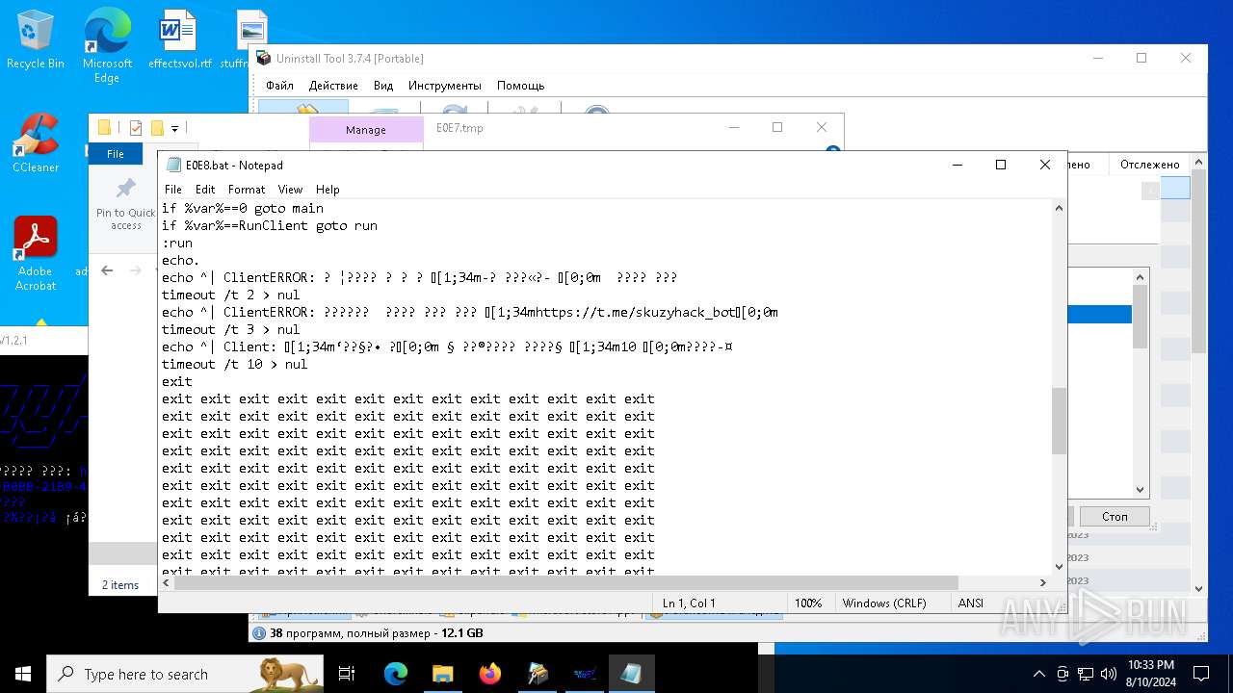Image resolution: width=1233 pixels, height=693 pixels.
Task: Click the E0E7.tmp title of the Explorer window
Action: coord(459,128)
